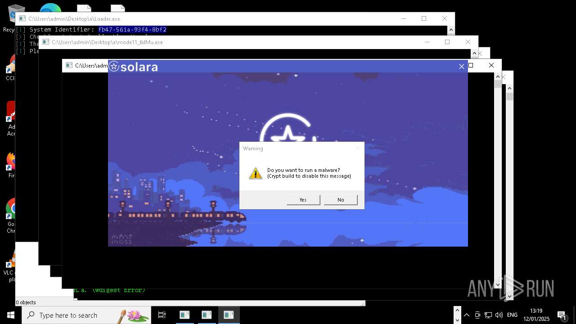This screenshot has width=576, height=324.
Task: Open the volume control in system tray
Action: pos(499,315)
